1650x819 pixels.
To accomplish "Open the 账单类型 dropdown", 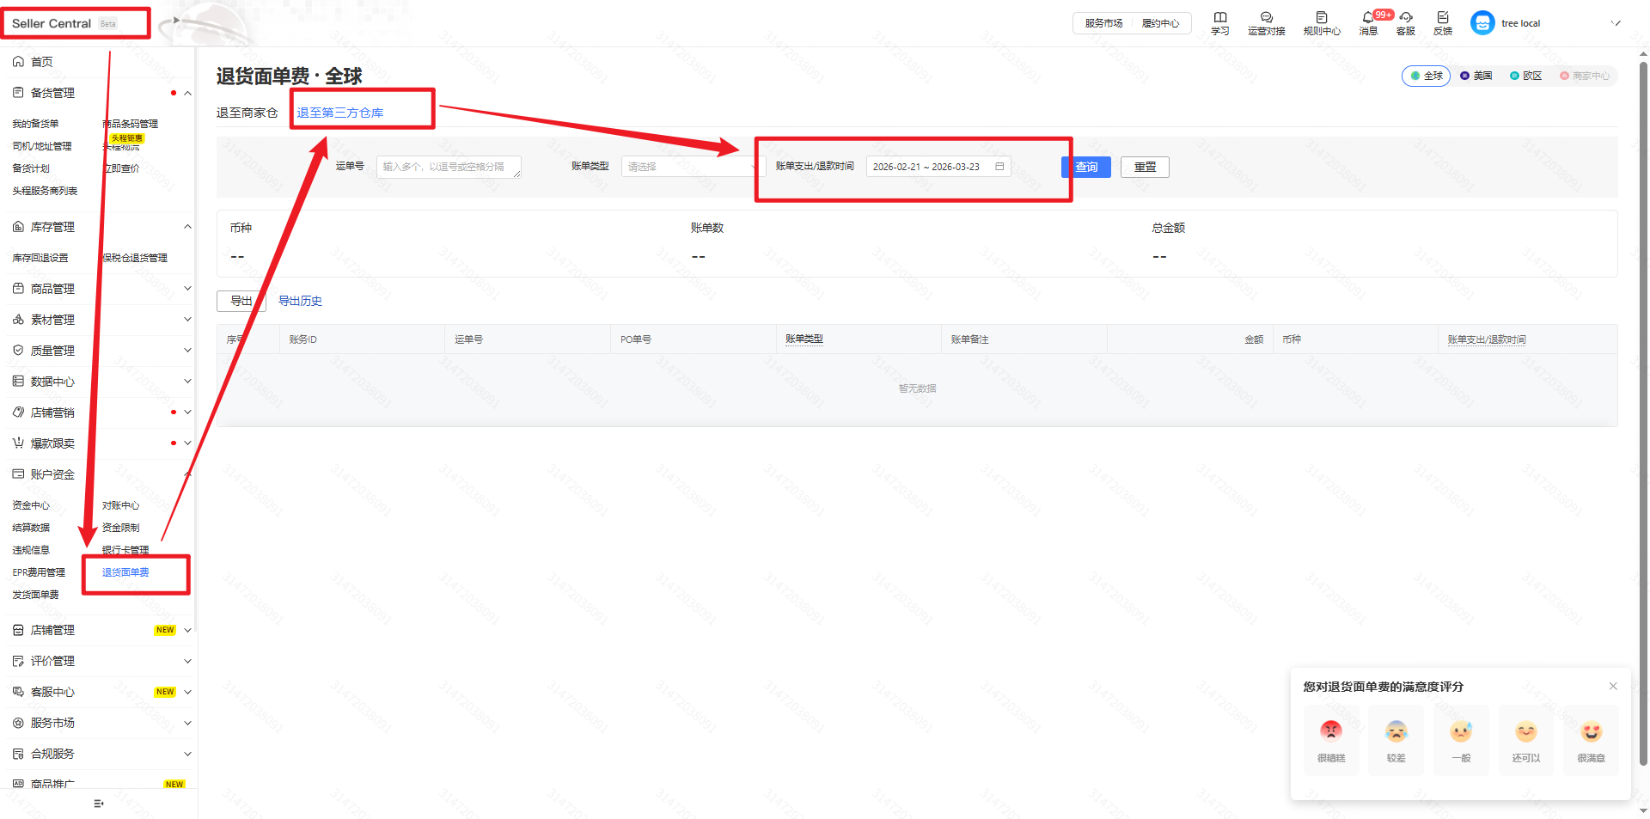I will 689,167.
